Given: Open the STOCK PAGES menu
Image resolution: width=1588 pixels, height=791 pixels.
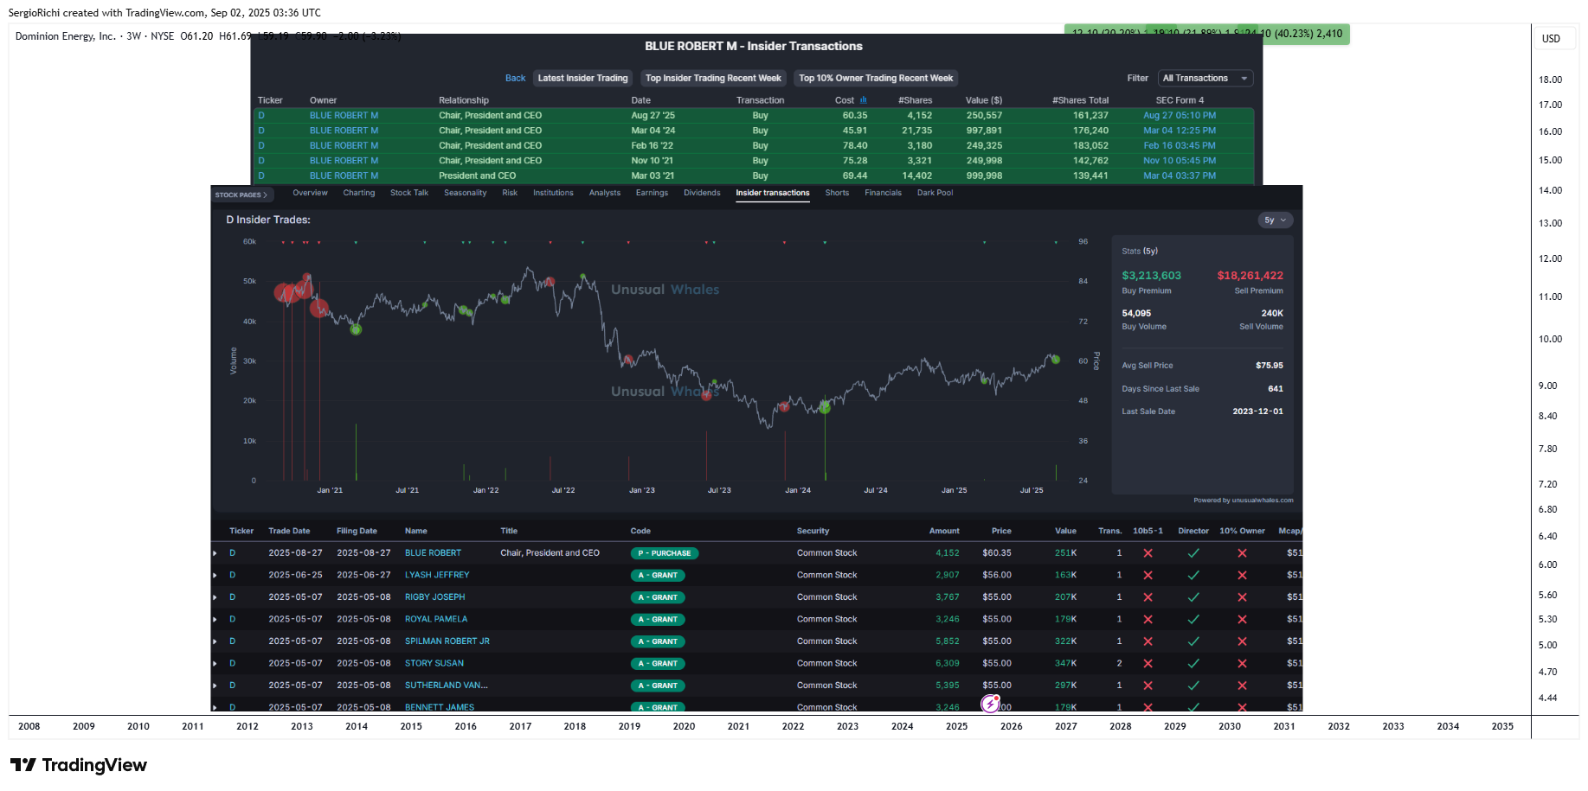Looking at the screenshot, I should (x=242, y=195).
